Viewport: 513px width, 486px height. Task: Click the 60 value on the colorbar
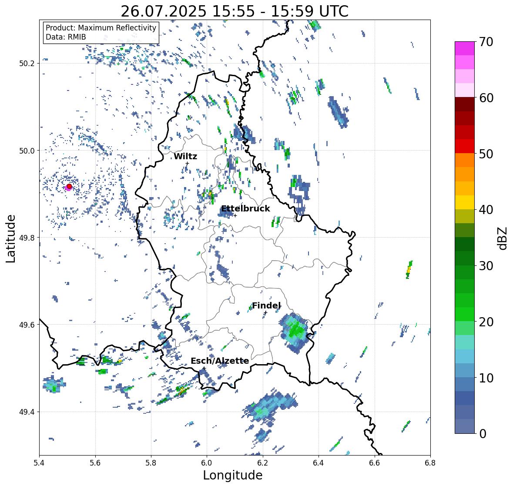[x=486, y=98]
